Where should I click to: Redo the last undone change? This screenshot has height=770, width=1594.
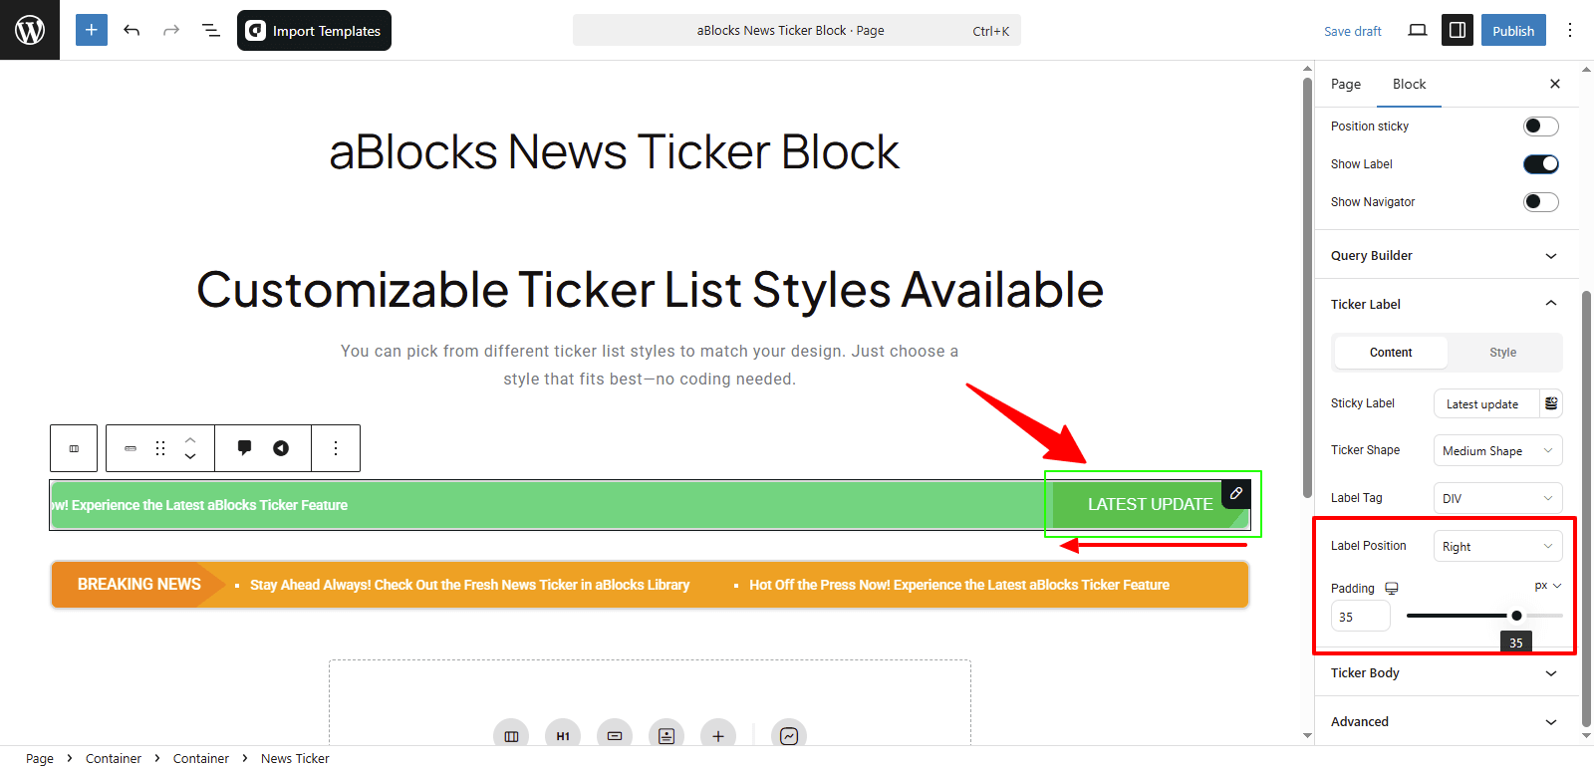click(x=171, y=30)
